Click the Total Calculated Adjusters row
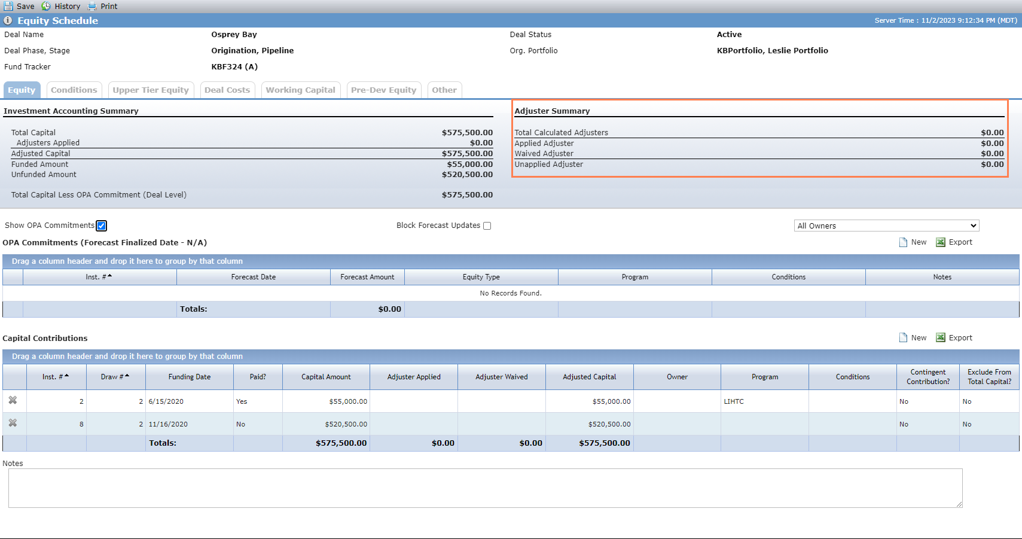The width and height of the screenshot is (1022, 539). point(759,133)
